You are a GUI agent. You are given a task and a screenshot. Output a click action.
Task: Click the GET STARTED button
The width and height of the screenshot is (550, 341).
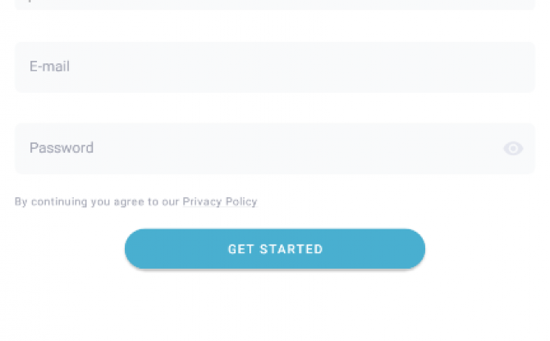point(275,249)
